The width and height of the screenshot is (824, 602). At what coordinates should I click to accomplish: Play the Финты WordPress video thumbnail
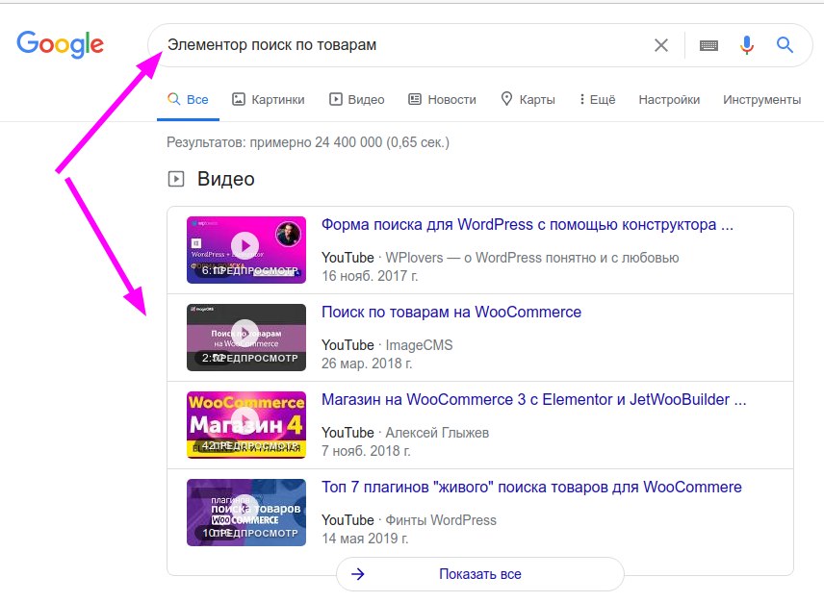coord(245,513)
